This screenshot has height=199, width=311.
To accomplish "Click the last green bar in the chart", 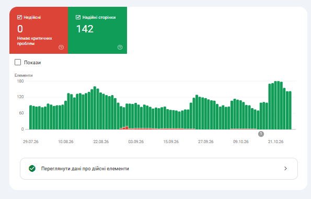I will [x=290, y=110].
